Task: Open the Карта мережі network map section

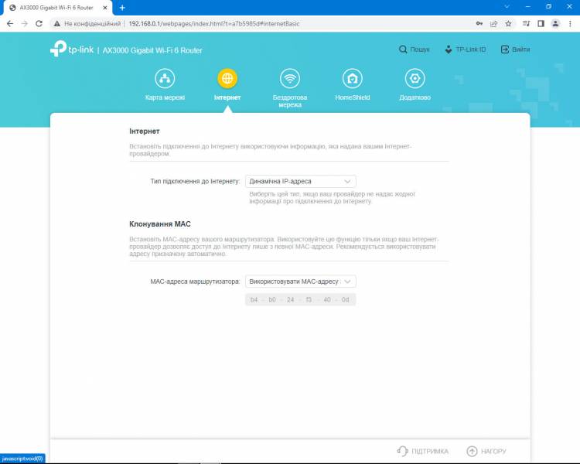Action: point(165,79)
